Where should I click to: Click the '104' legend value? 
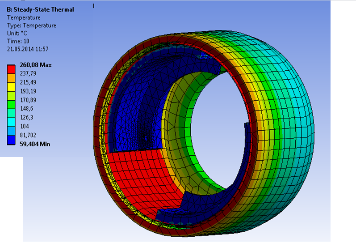point(25,127)
